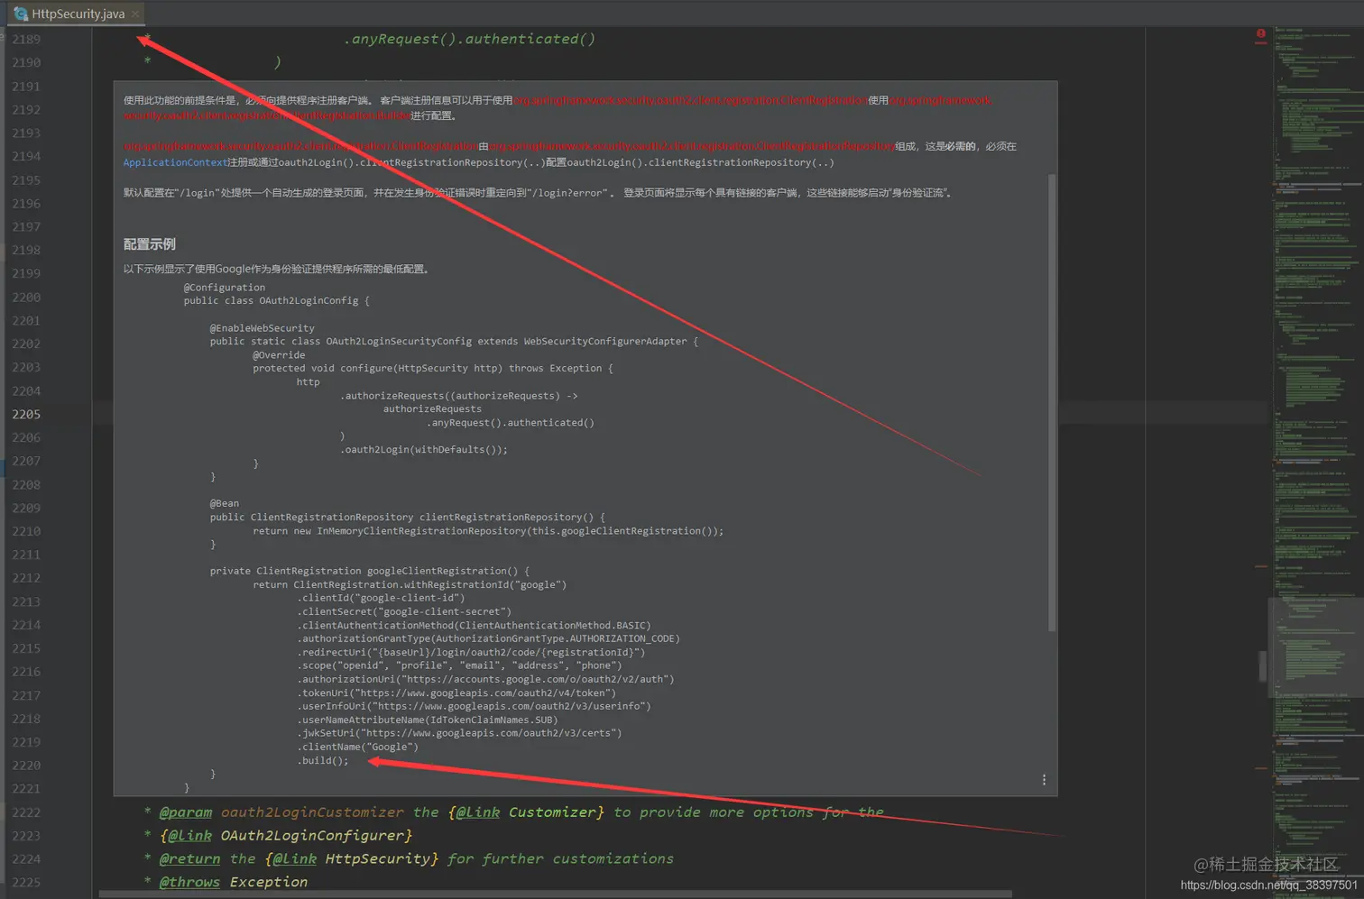Click the @Override annotation
Image resolution: width=1364 pixels, height=899 pixels.
(x=279, y=355)
